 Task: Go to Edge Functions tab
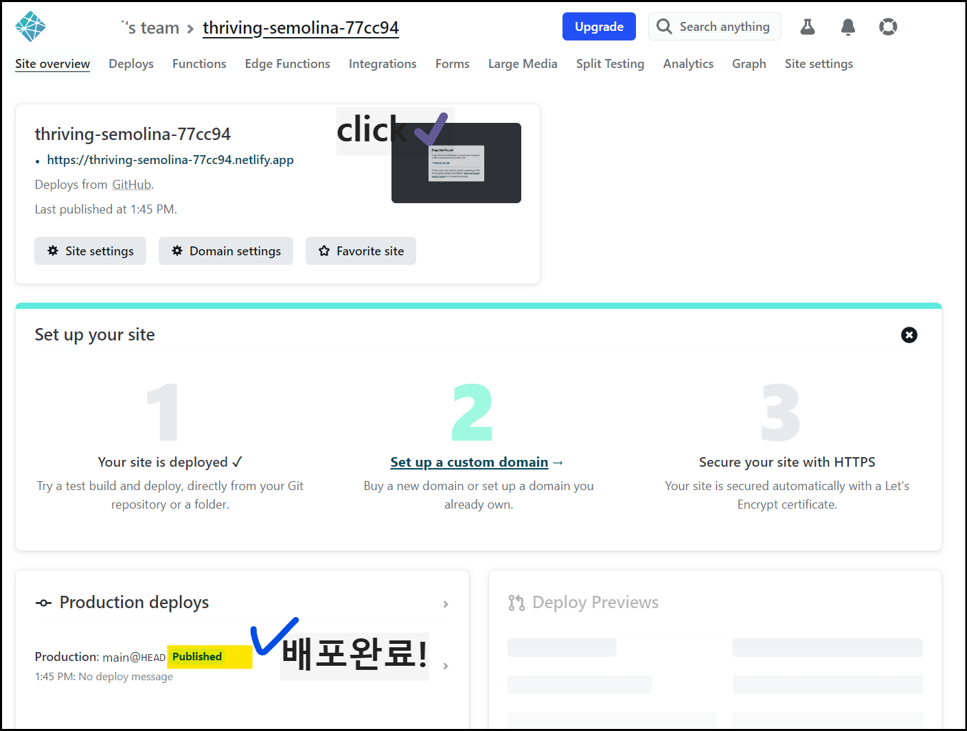pyautogui.click(x=288, y=64)
